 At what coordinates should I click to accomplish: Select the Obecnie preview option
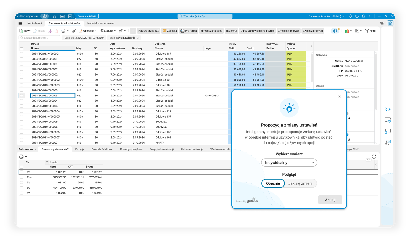[273, 183]
